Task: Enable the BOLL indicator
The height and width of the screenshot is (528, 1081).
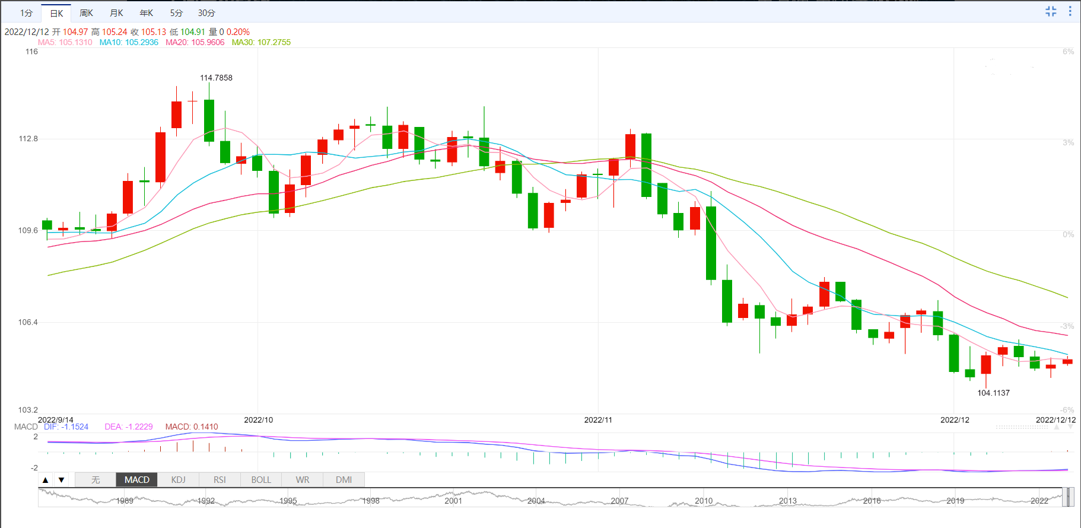Action: click(261, 480)
